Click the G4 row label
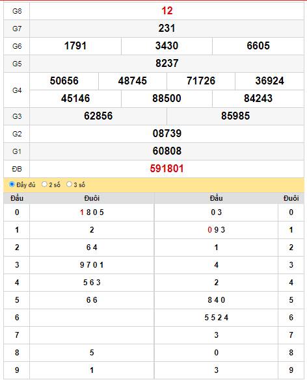The height and width of the screenshot is (382, 307). point(17,90)
